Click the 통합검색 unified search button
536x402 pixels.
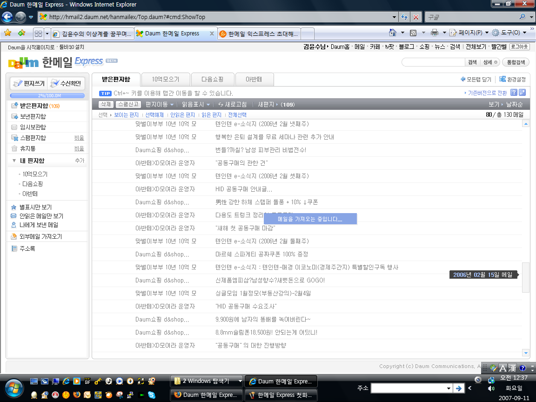pos(516,62)
